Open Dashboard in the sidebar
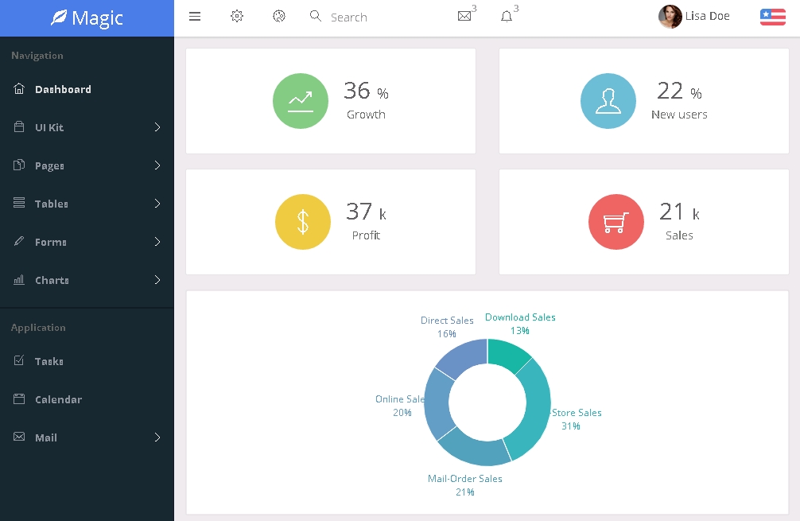Image resolution: width=800 pixels, height=521 pixels. 63,89
